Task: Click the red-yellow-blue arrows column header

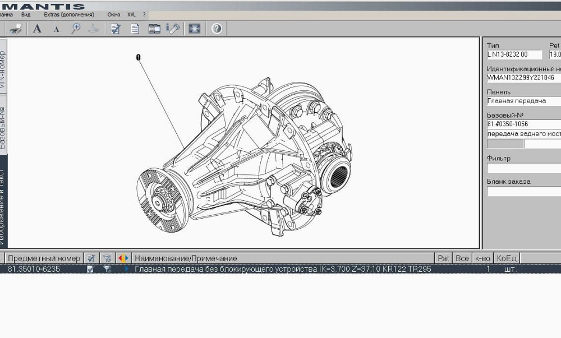Action: pyautogui.click(x=123, y=258)
